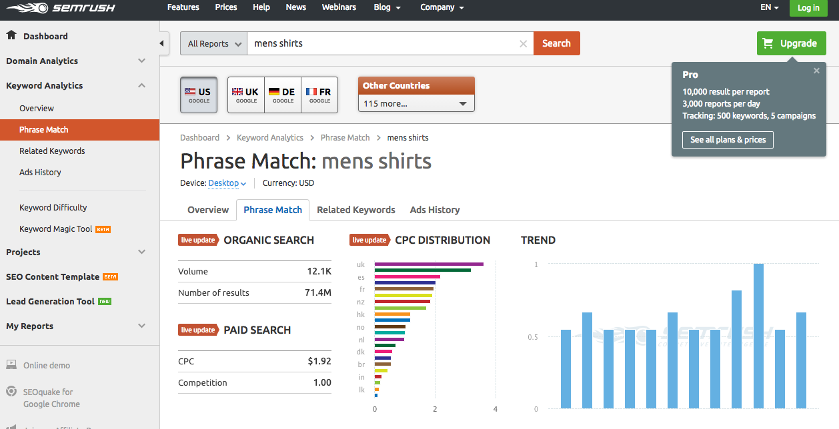Click the Number of results 71.4M value
Viewport: 839px width, 429px height.
click(317, 293)
